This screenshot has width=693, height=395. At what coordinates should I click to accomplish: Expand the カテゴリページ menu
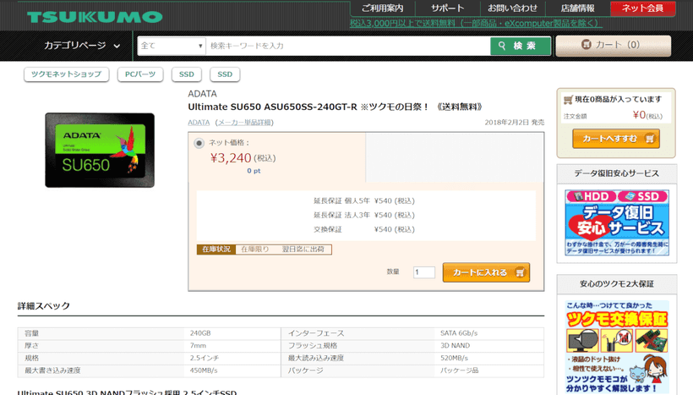tap(82, 46)
